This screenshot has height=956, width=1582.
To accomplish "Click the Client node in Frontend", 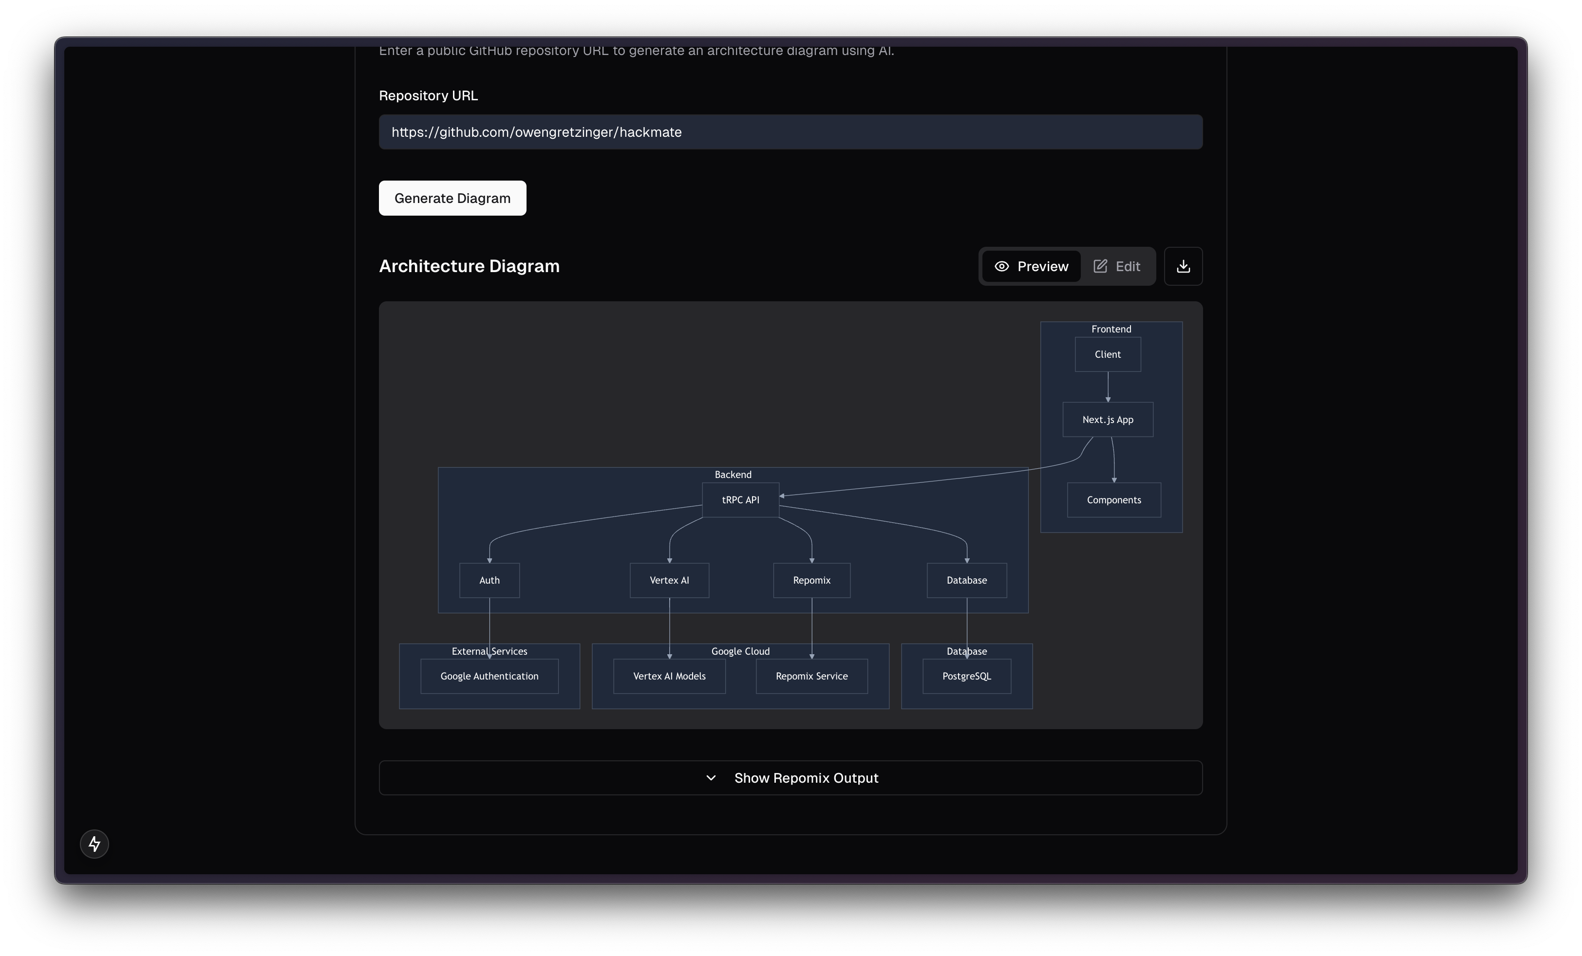I will (1108, 354).
